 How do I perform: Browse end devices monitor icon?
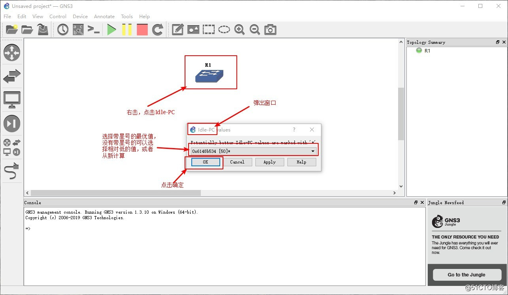[x=12, y=100]
